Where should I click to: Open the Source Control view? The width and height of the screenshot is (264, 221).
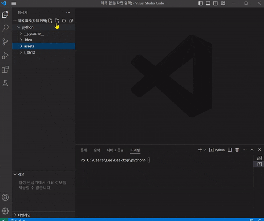coord(5,42)
